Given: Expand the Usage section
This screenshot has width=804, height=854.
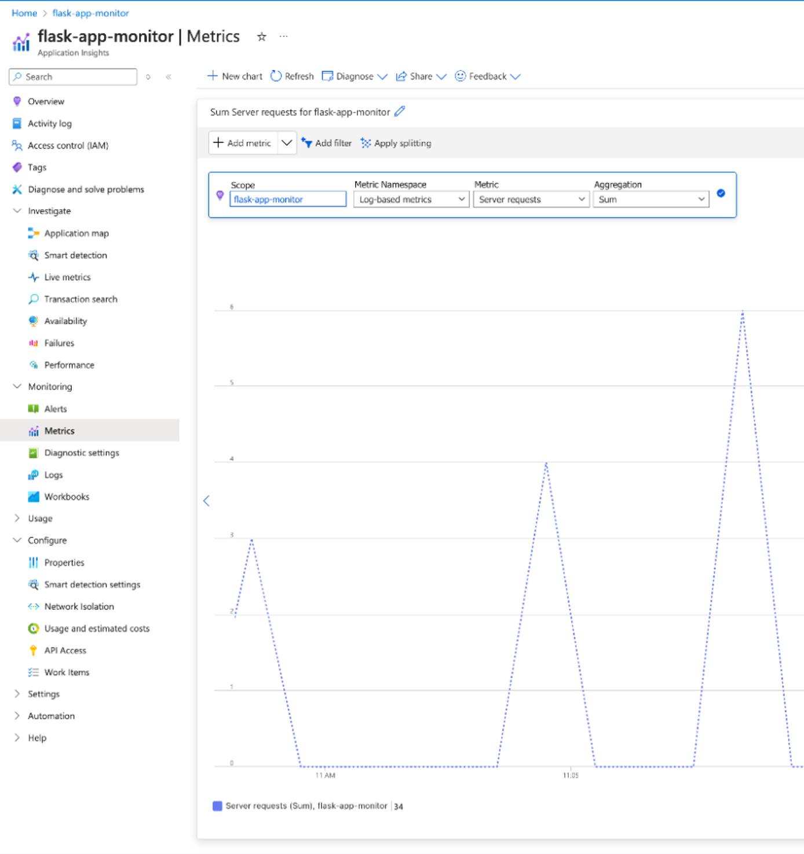Looking at the screenshot, I should (x=38, y=518).
